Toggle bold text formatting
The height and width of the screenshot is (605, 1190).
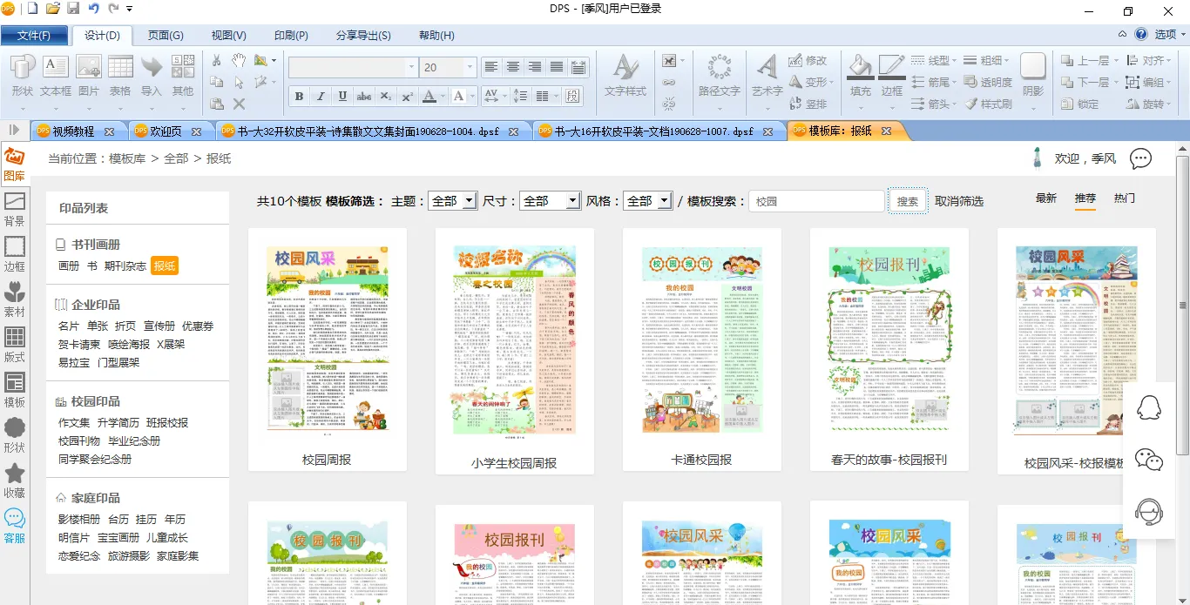click(299, 96)
